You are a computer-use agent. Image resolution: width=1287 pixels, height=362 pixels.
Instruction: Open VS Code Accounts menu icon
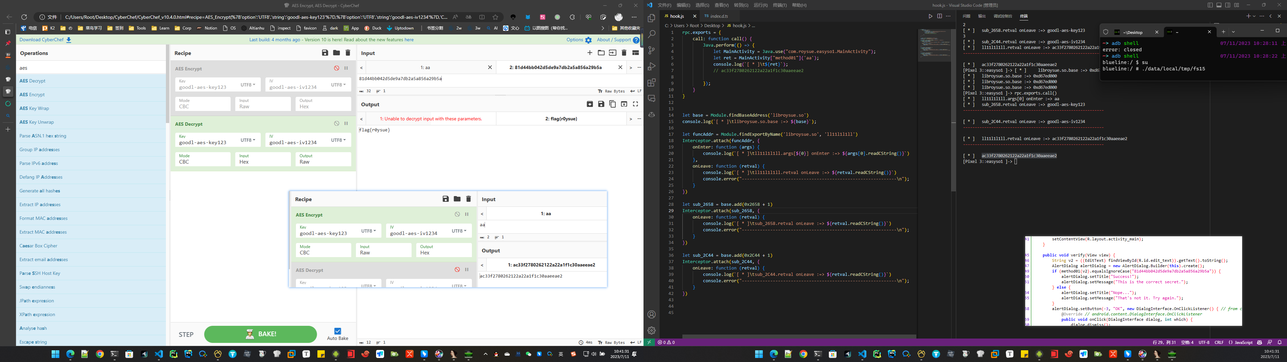pyautogui.click(x=652, y=314)
